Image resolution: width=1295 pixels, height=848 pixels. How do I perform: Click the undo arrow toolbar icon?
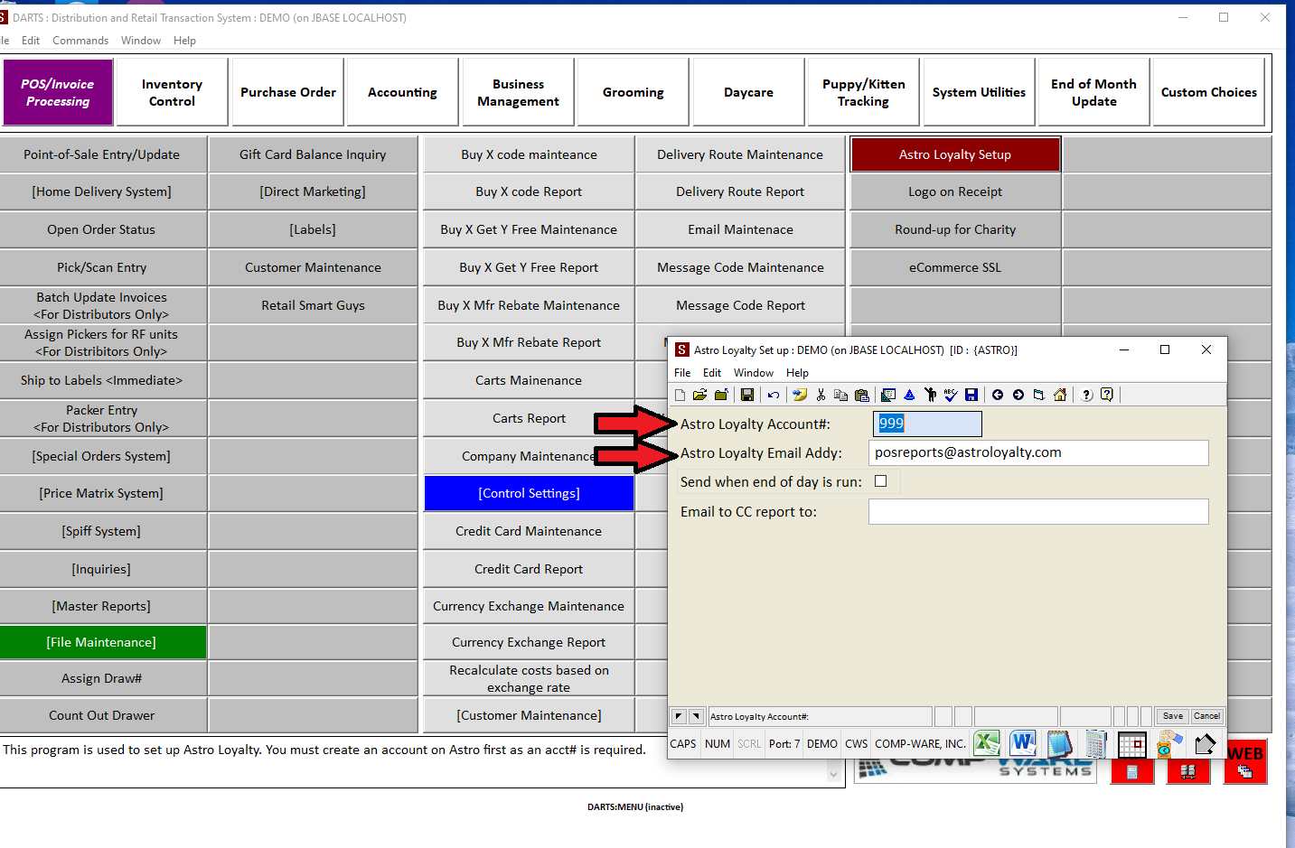pos(774,395)
